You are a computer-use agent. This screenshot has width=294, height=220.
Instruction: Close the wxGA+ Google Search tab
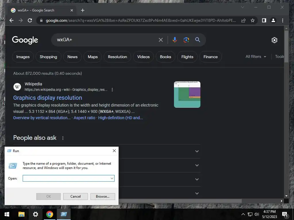click(71, 10)
